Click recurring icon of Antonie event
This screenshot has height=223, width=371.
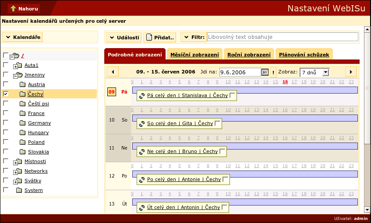click(x=142, y=180)
